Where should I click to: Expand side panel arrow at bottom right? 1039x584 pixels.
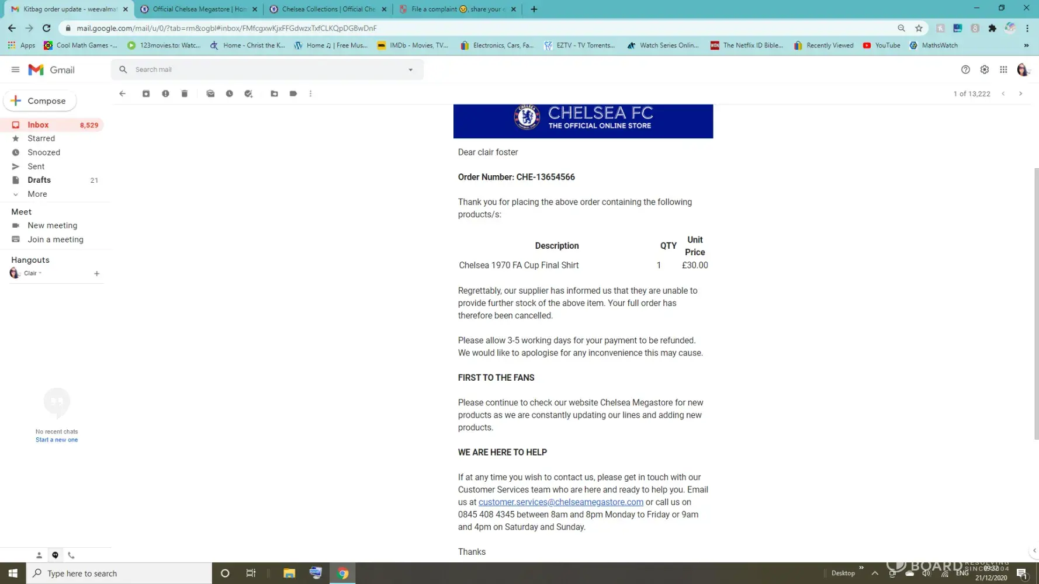pyautogui.click(x=1034, y=551)
